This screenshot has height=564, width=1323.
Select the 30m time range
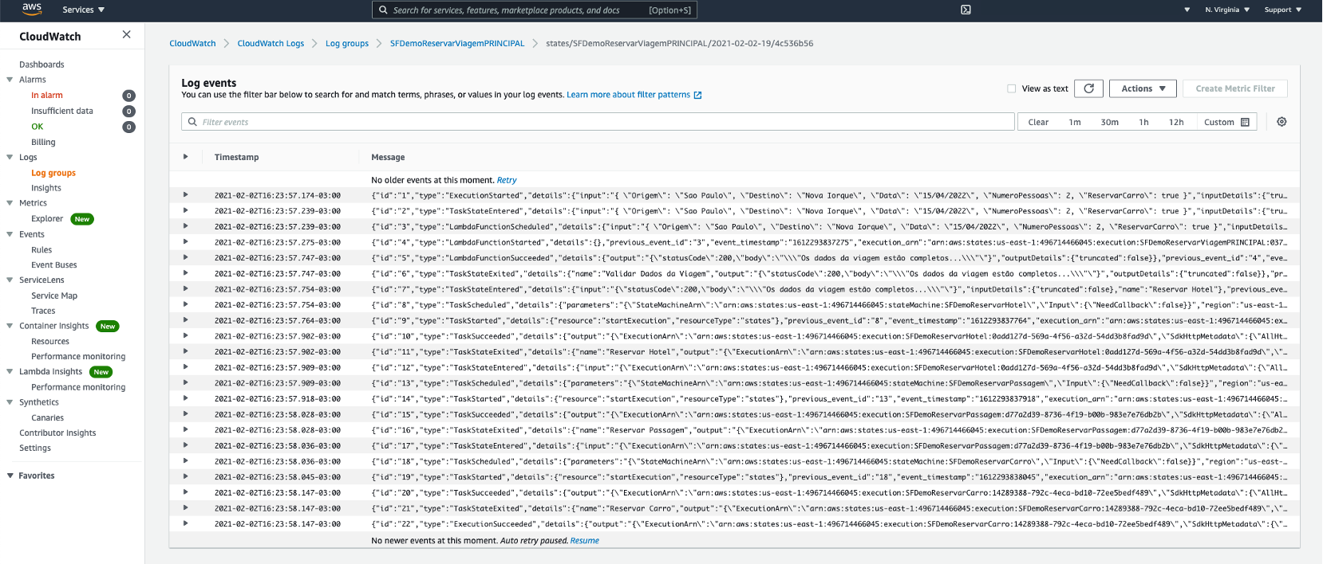click(x=1109, y=122)
